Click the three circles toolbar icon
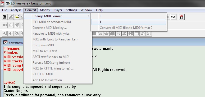Screen dimensions: 205x97 click(131, 34)
